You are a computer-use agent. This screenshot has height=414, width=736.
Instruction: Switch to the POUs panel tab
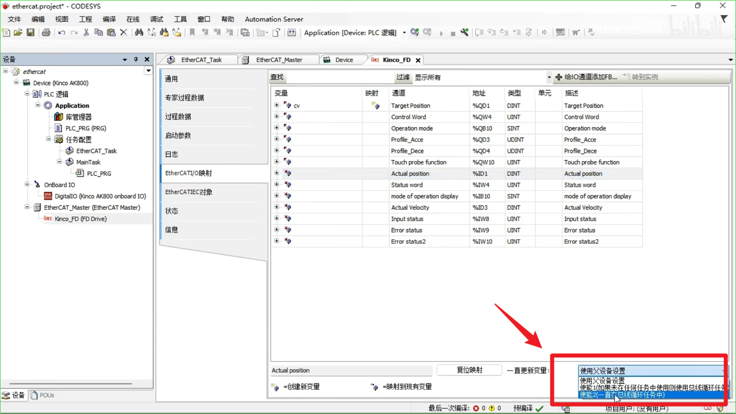[x=43, y=395]
